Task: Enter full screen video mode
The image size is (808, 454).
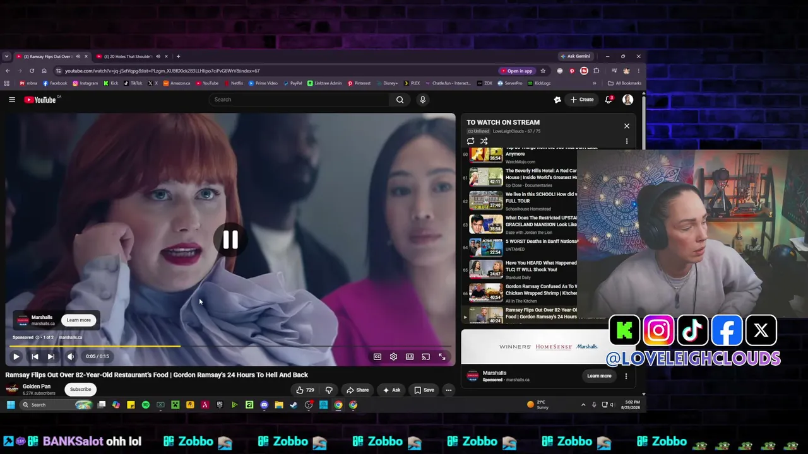Action: tap(443, 357)
